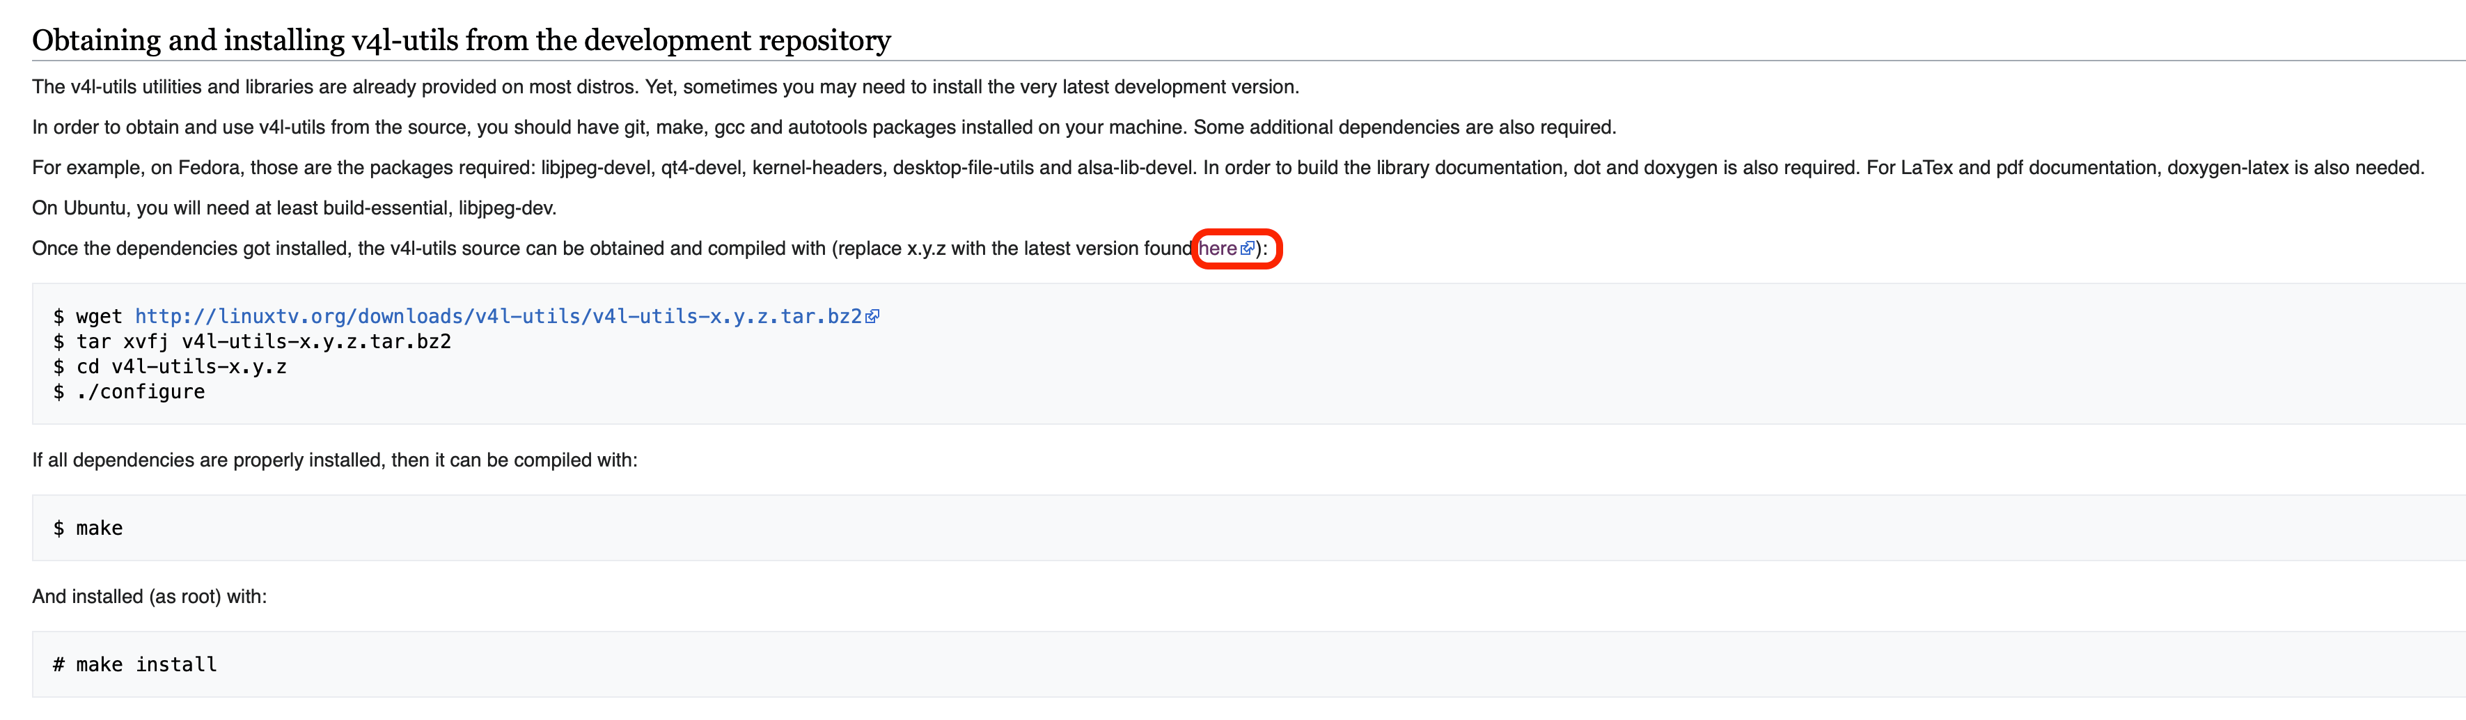Click the paragraph starting 'For example, on Fedora'

pyautogui.click(x=1228, y=169)
